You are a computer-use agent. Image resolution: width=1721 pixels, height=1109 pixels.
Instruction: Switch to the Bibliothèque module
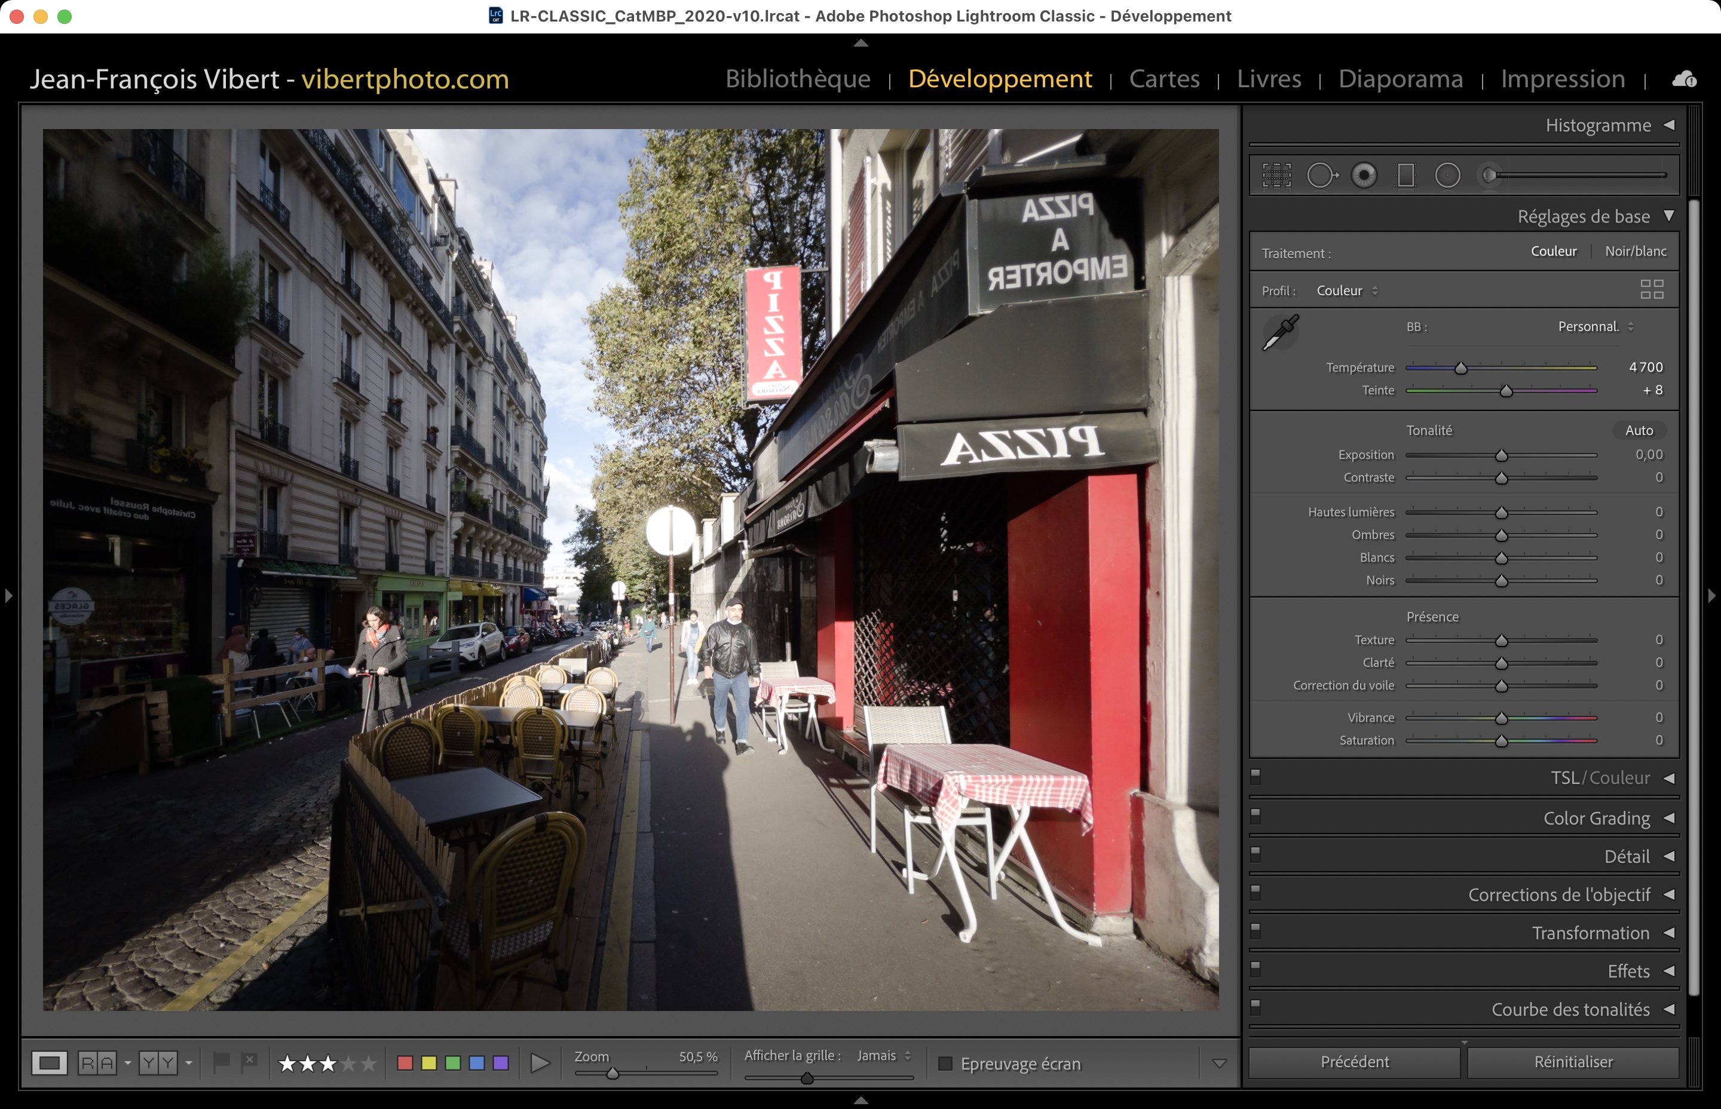(x=798, y=78)
